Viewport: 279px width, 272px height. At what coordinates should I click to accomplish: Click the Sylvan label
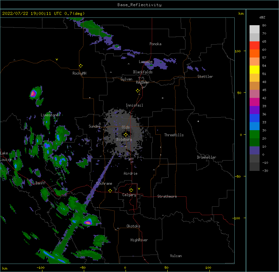tap(126, 79)
